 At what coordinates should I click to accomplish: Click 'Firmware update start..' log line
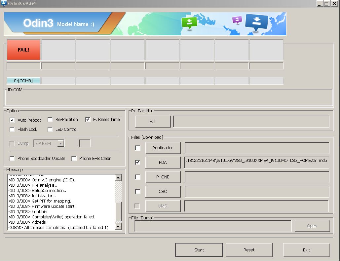pos(43,206)
